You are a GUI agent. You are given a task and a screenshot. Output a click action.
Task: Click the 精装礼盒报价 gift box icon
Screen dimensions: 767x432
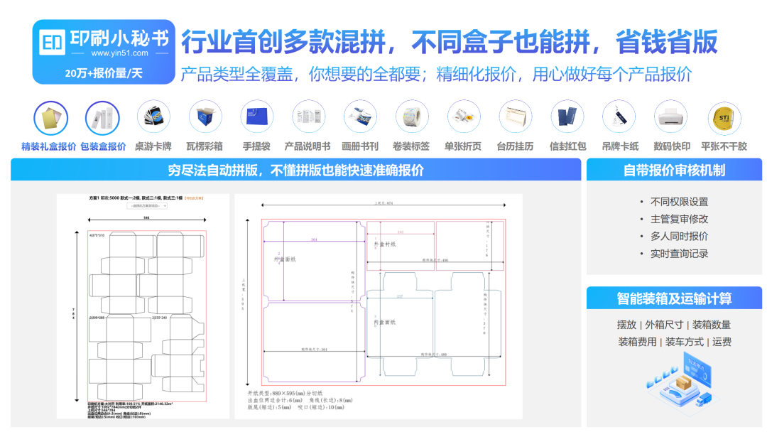point(50,118)
